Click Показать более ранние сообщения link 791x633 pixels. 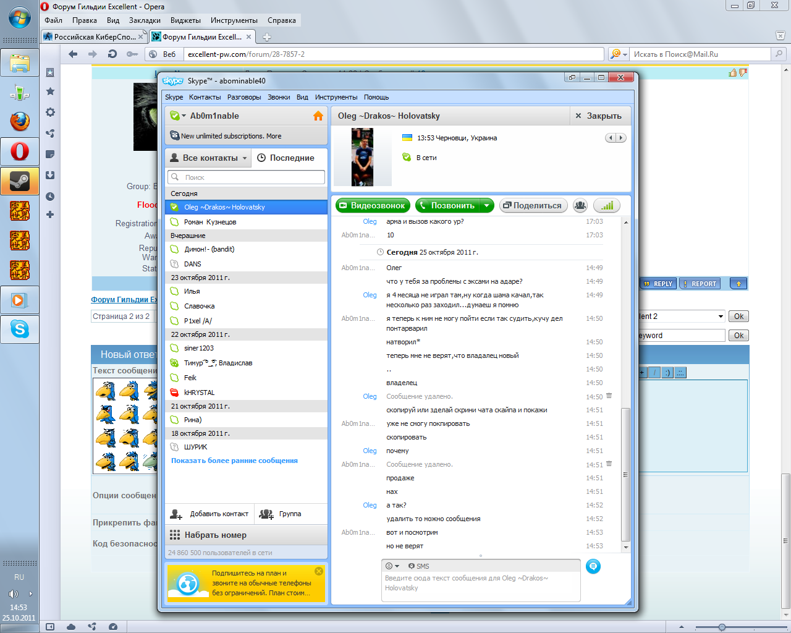pos(234,461)
